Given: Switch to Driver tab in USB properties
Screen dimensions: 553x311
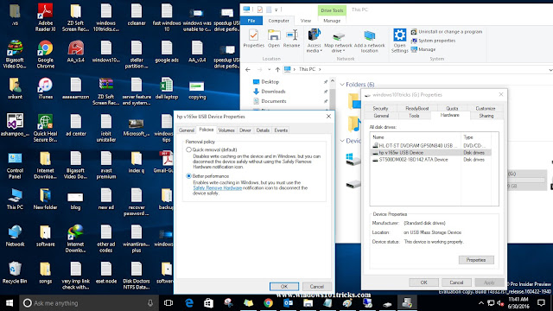Looking at the screenshot, I should (x=245, y=130).
